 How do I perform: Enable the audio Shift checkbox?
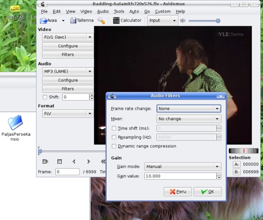click(x=45, y=97)
